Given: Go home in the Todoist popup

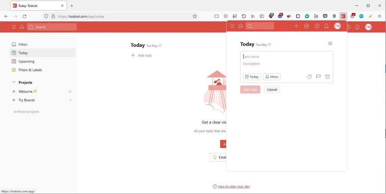Looking at the screenshot, I should [240, 26].
